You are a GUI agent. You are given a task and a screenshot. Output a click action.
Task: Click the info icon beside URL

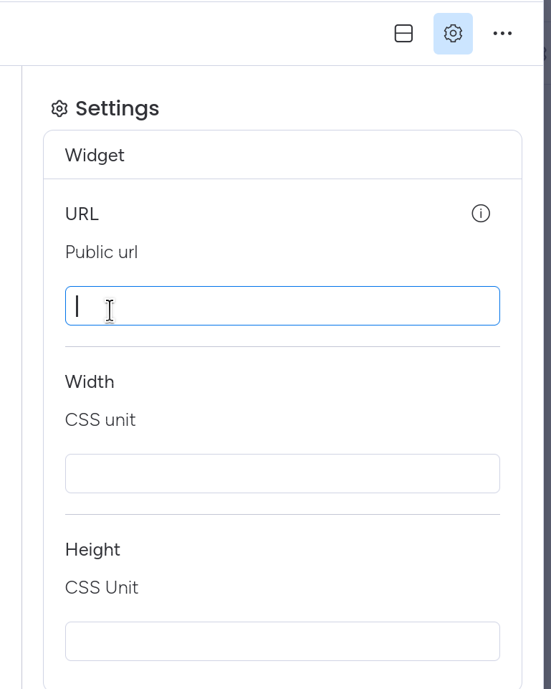click(x=481, y=214)
